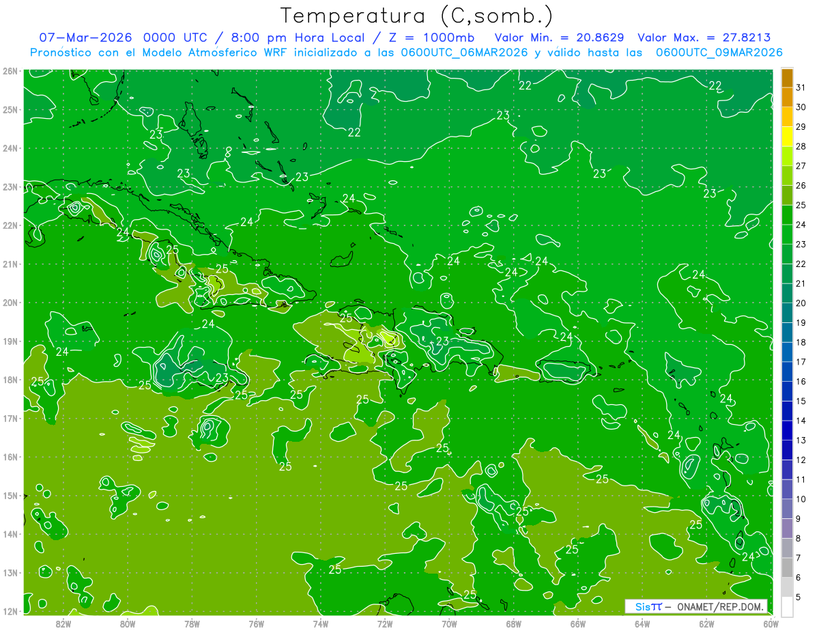819x633 pixels.
Task: Click the '24N' latitude axis label
Action: [10, 148]
